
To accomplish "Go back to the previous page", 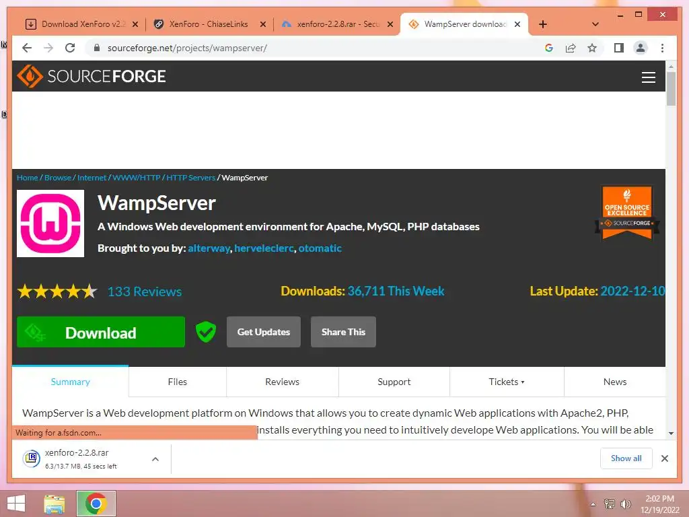I will (x=27, y=48).
